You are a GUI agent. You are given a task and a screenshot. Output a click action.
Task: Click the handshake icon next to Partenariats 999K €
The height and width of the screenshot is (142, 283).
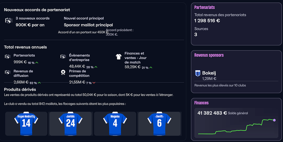click(8, 56)
